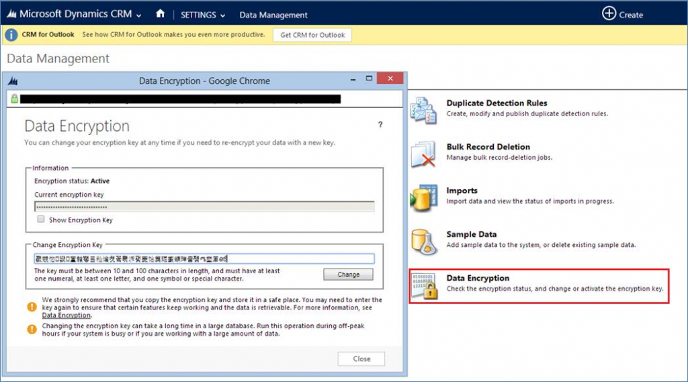Click the Change encryption key button
The image size is (688, 382).
point(349,275)
